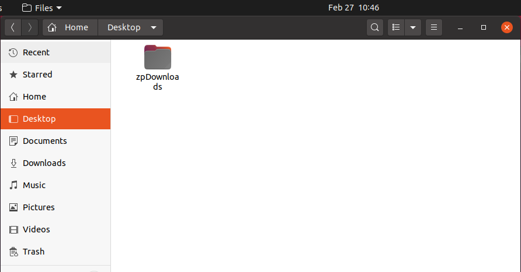Click the search magnifier icon

pos(375,27)
